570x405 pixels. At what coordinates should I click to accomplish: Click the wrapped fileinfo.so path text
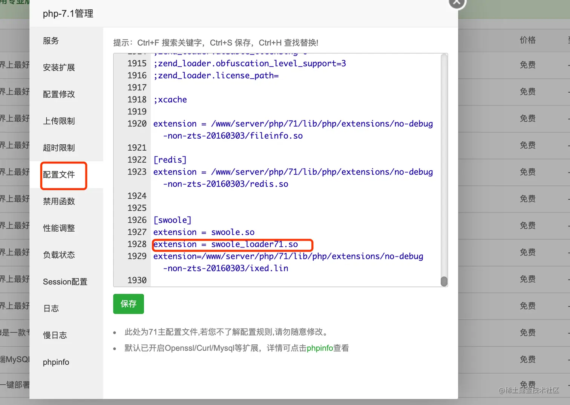pyautogui.click(x=233, y=136)
